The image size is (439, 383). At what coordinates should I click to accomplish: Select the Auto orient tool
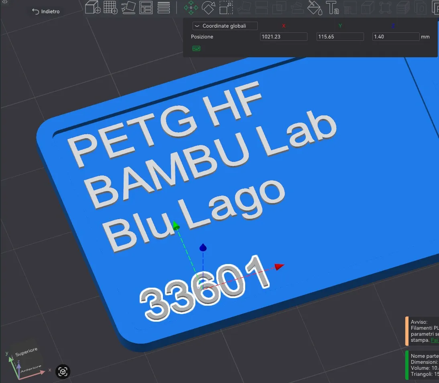pos(128,7)
